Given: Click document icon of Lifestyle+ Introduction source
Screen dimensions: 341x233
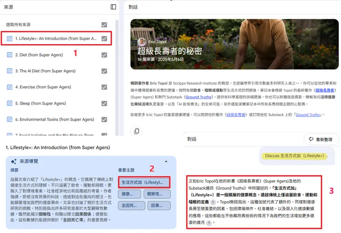Looking at the screenshot, I should point(10,39).
